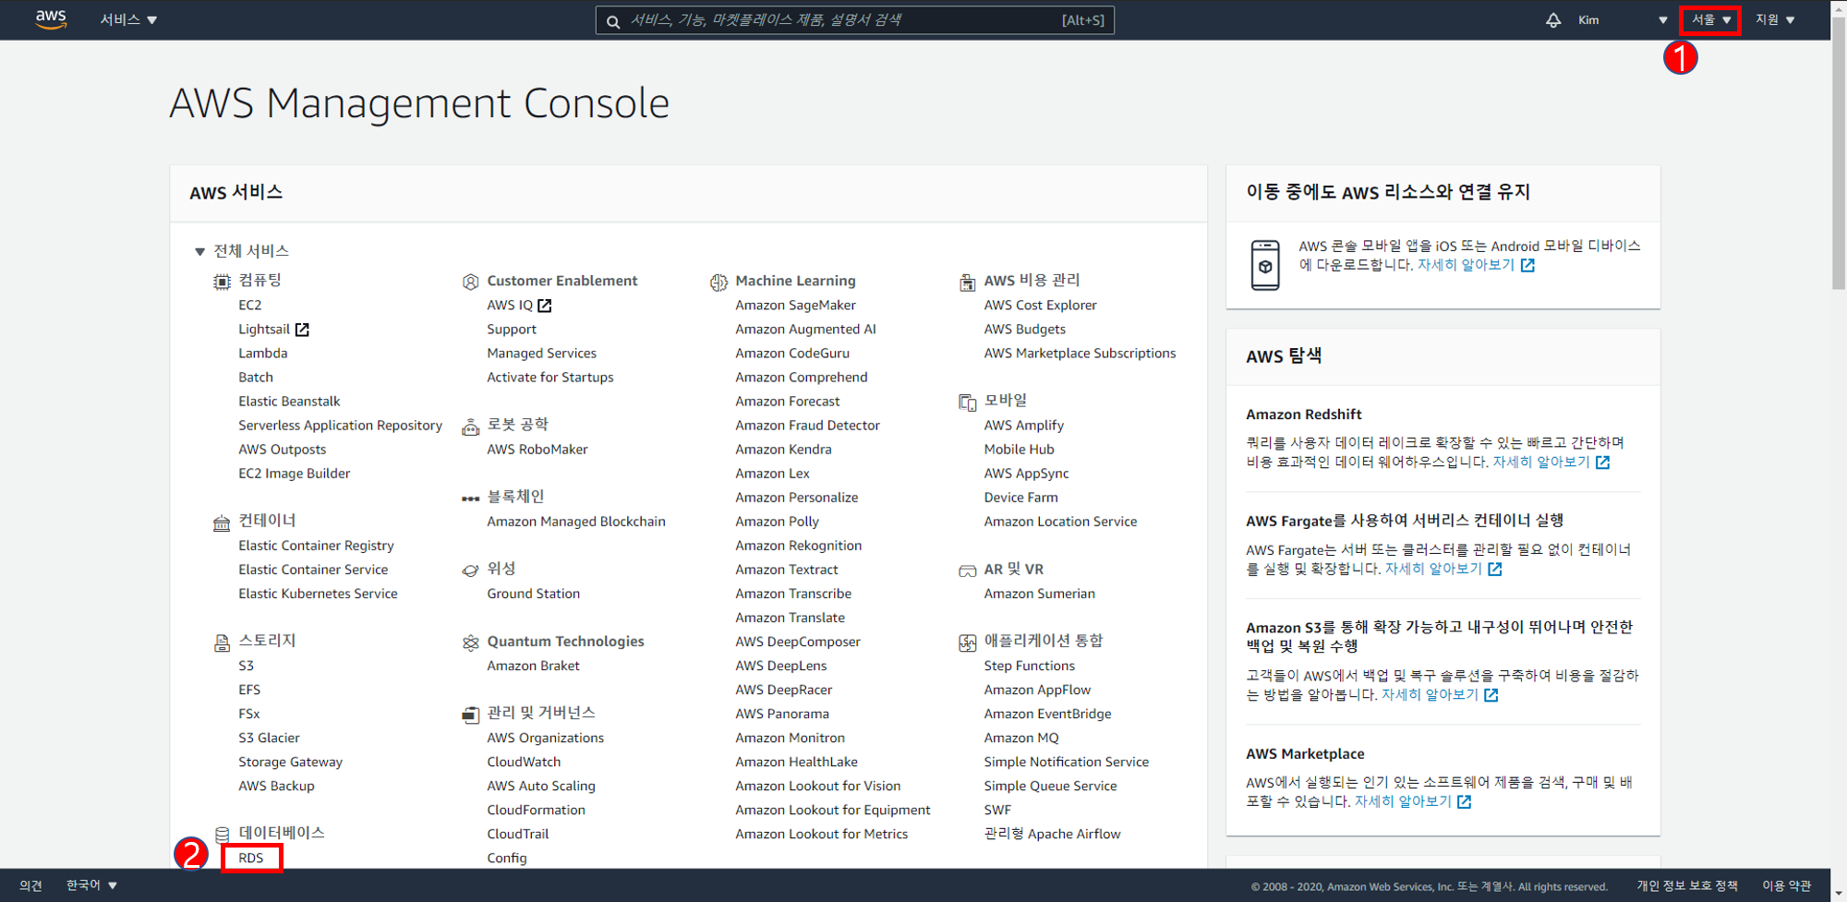The width and height of the screenshot is (1847, 902).
Task: Open Amazon Rekognition link
Action: point(798,546)
